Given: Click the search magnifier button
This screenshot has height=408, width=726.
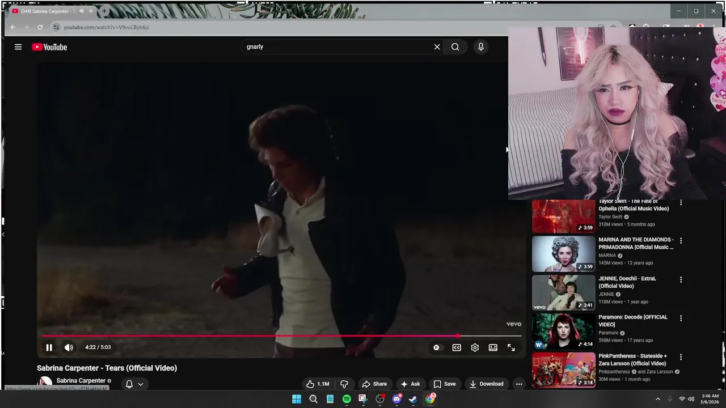Looking at the screenshot, I should [455, 47].
